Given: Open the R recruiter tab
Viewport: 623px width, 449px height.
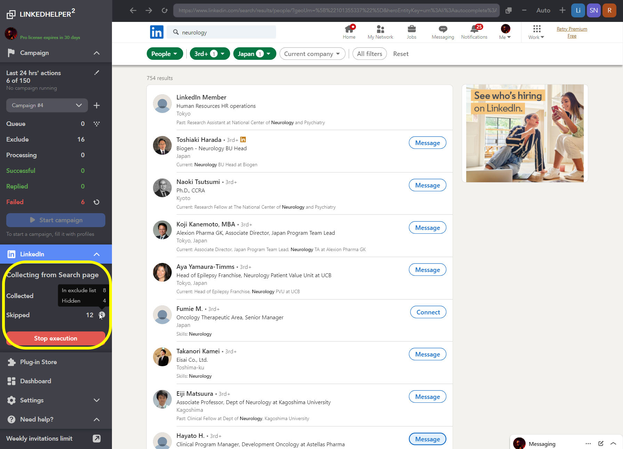Looking at the screenshot, I should [x=609, y=10].
